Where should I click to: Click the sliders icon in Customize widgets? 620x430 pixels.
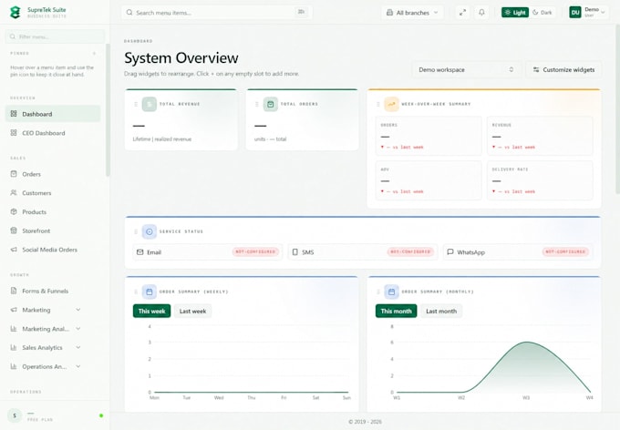(x=536, y=69)
